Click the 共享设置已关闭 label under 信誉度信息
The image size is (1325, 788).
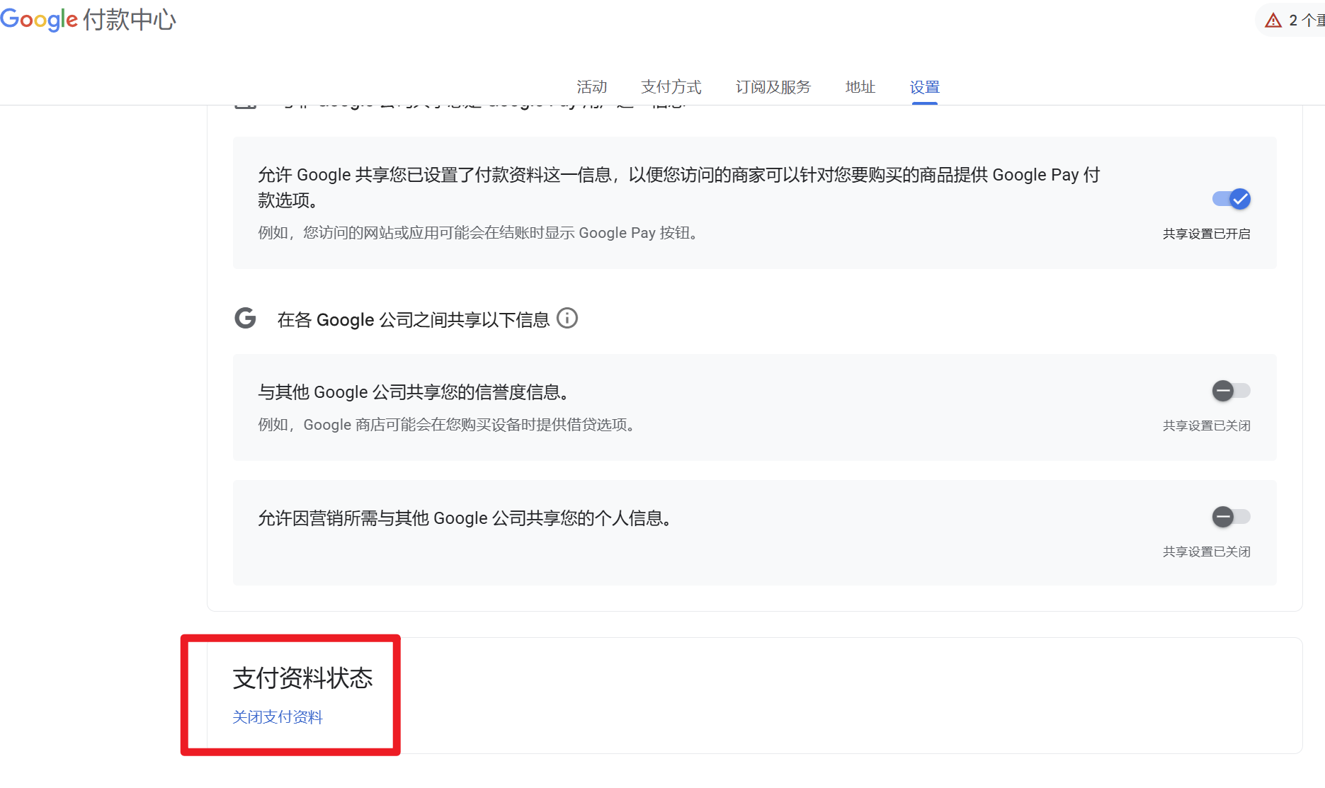tap(1207, 426)
